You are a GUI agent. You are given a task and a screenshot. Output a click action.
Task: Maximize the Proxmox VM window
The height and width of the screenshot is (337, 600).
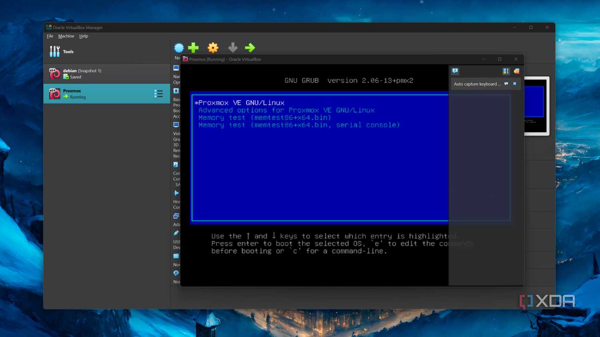pyautogui.click(x=500, y=59)
